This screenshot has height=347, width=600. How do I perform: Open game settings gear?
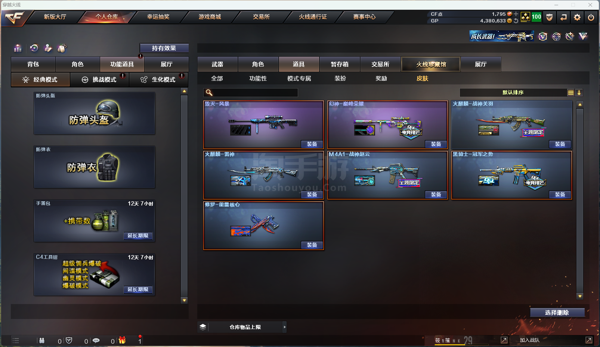577,17
